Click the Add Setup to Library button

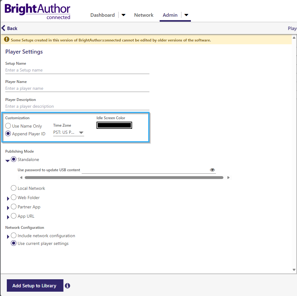click(35, 285)
